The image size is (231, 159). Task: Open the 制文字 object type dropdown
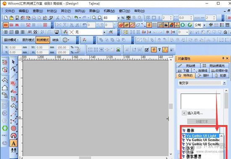click(224, 83)
